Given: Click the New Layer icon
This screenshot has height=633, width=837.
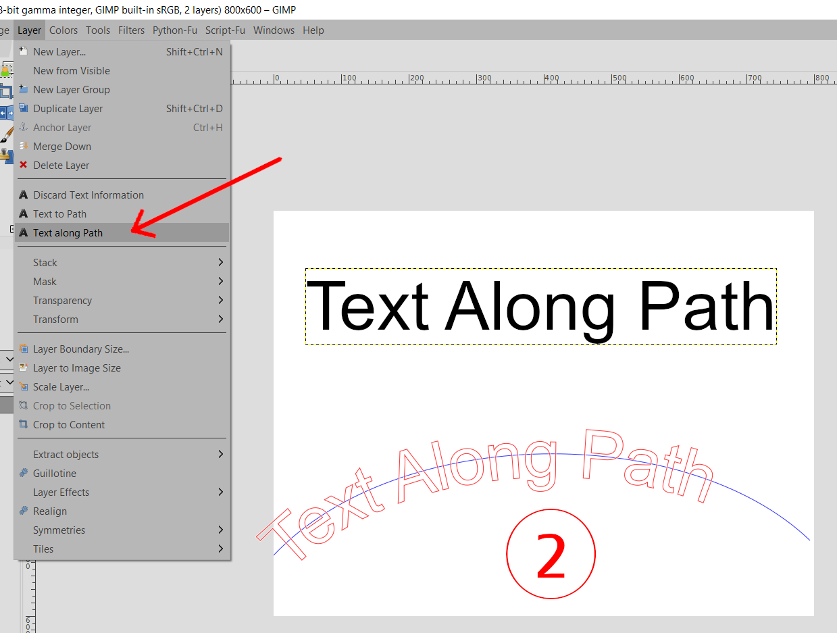Looking at the screenshot, I should [24, 51].
